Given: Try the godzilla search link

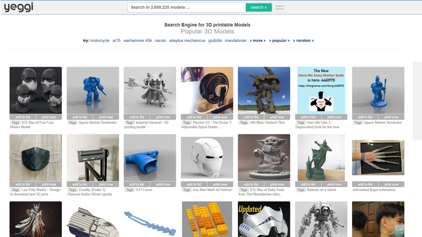Looking at the screenshot, I should (x=215, y=41).
